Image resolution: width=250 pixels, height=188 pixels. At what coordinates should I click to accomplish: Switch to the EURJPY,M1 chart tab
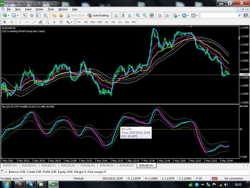pos(10,165)
